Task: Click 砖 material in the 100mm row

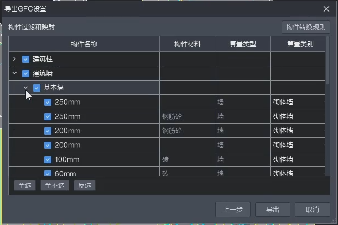Action: [165, 159]
